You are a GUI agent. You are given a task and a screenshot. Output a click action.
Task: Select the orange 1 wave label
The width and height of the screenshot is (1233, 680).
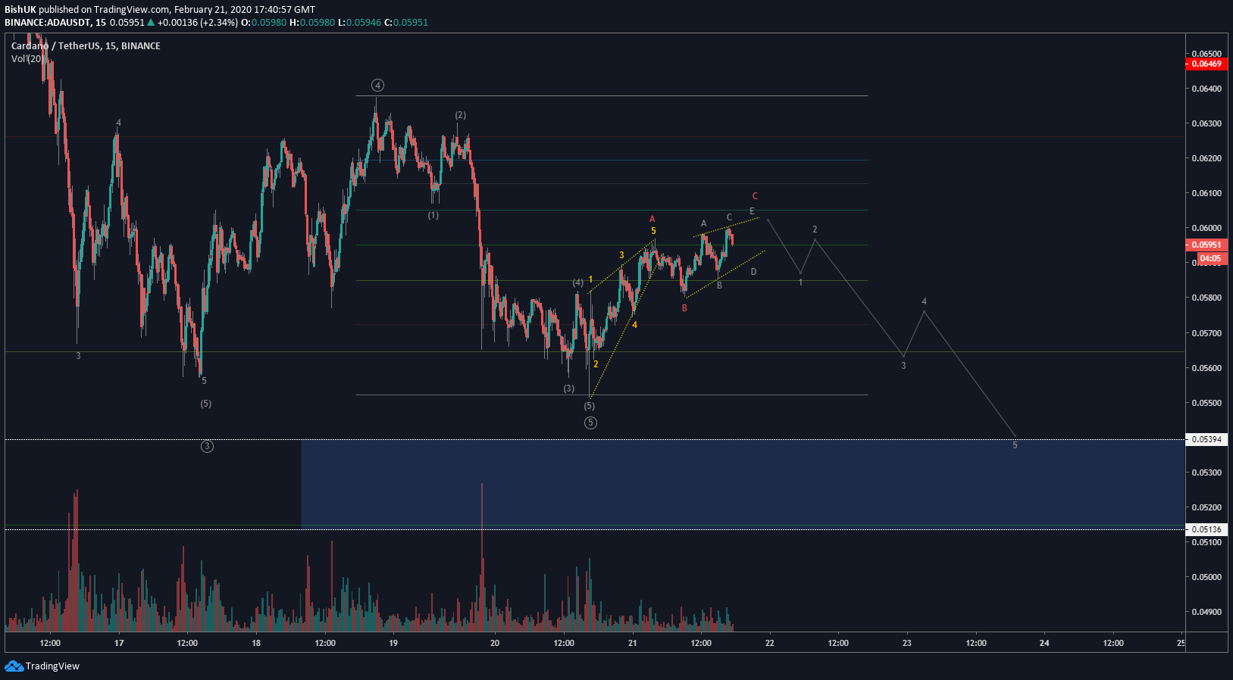click(591, 279)
